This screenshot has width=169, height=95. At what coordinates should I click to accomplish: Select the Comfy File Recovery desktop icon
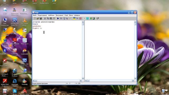click(15, 52)
